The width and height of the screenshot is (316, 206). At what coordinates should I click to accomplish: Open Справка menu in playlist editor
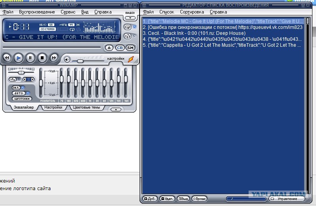click(x=218, y=12)
